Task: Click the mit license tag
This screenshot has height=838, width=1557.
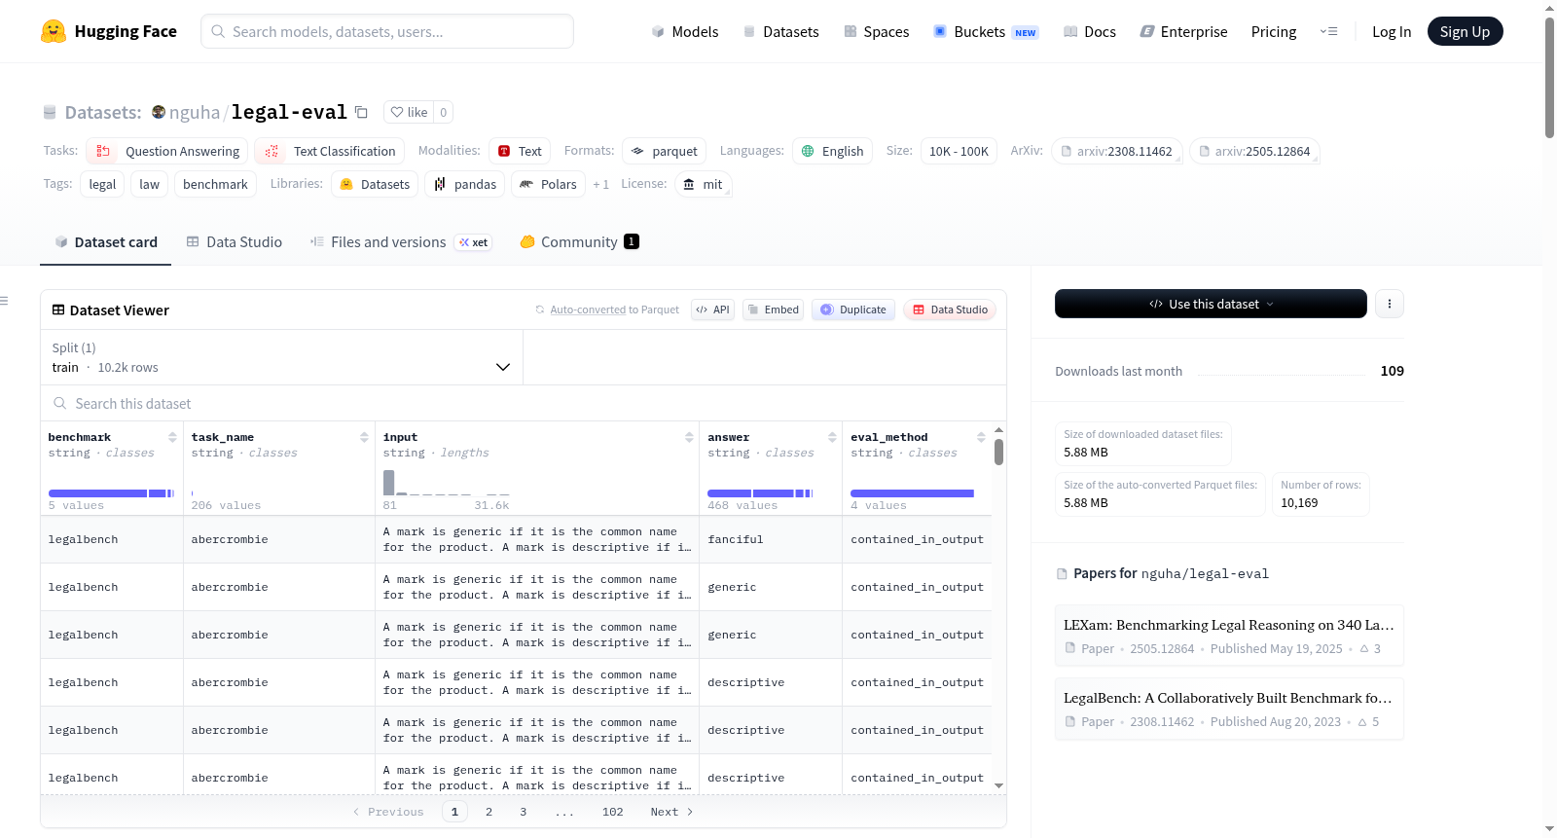Action: click(x=703, y=184)
